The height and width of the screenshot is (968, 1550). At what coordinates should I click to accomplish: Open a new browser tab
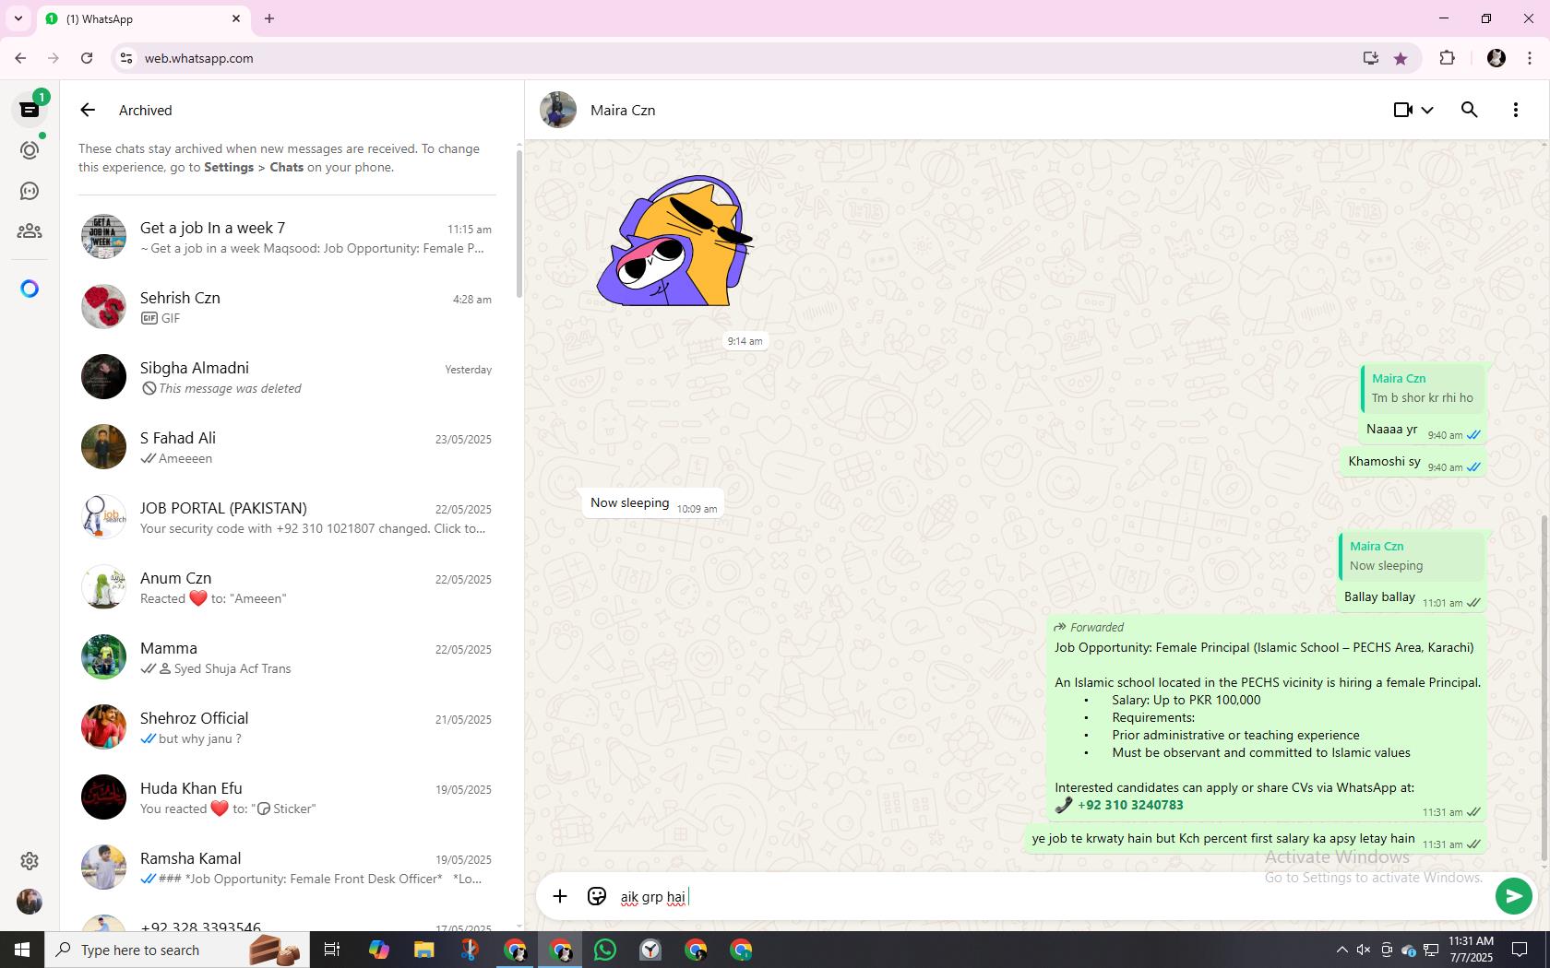coord(269,18)
